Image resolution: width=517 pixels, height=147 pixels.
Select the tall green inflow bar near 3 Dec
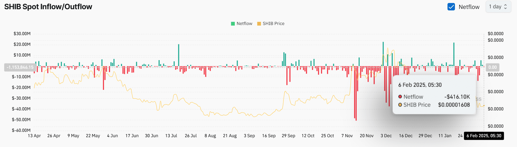click(383, 54)
